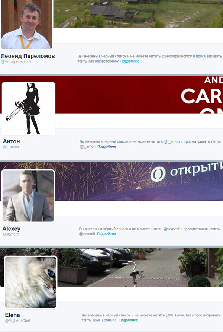Open the Леонид Переломов profile name

28,56
